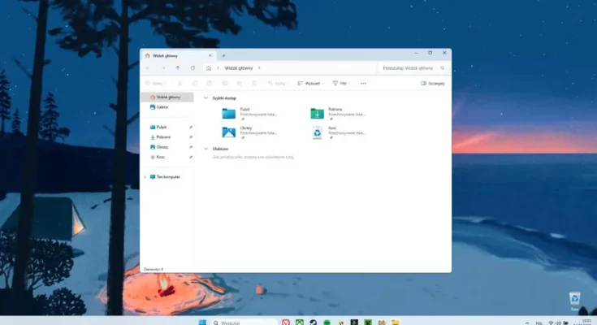The width and height of the screenshot is (597, 325).
Task: Open the Pulpit folder in Szybki dostęp
Action: [250, 113]
